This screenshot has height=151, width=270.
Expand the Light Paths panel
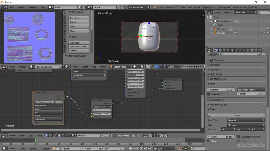coord(216,74)
